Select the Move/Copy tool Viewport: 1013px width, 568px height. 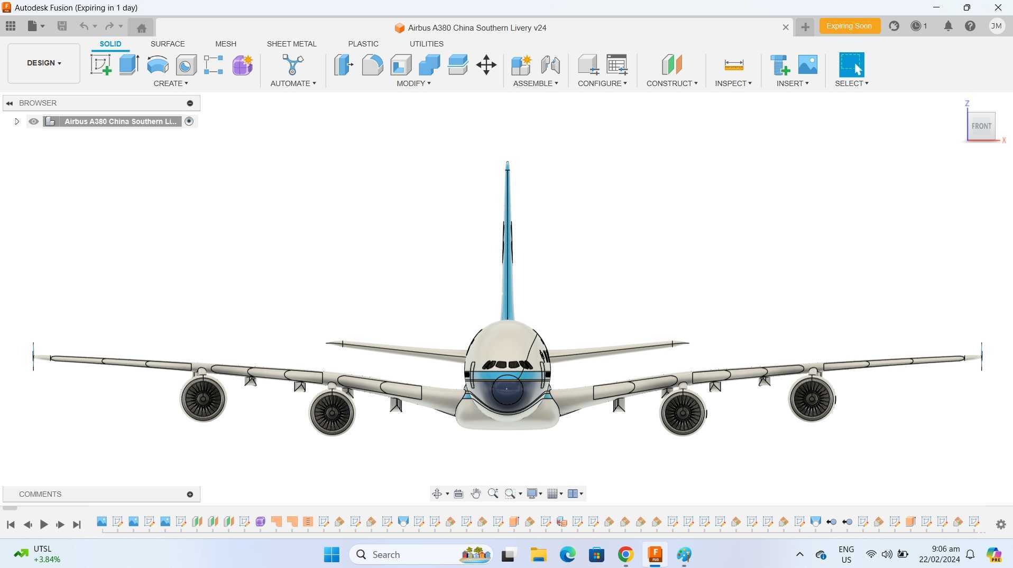pos(486,65)
